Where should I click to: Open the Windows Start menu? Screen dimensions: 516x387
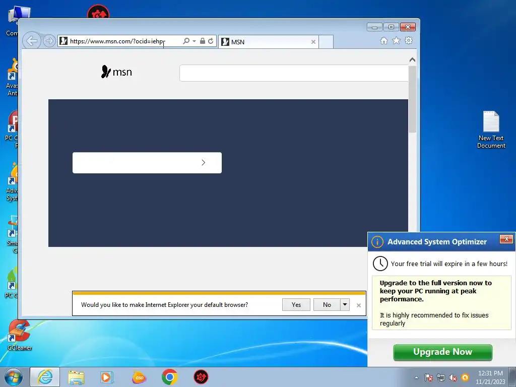pos(14,377)
